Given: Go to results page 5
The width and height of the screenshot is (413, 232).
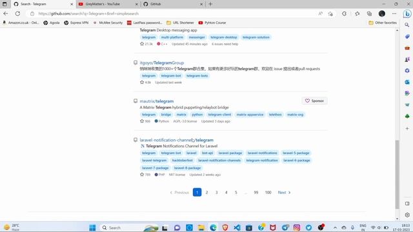Looking at the screenshot, I should click(x=236, y=192).
